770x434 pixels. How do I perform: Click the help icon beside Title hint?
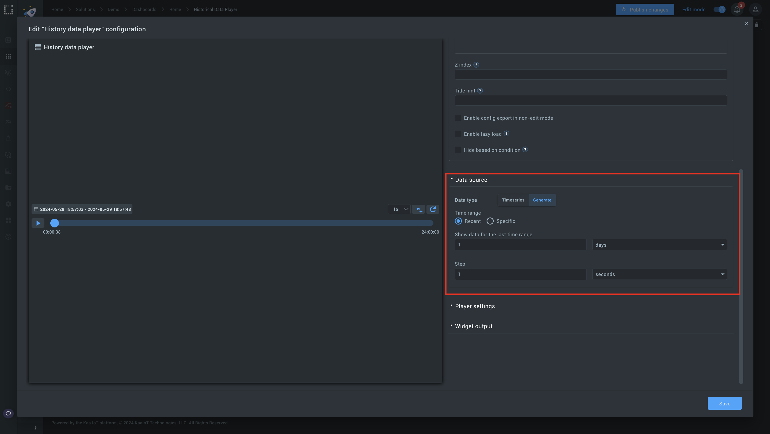click(480, 91)
